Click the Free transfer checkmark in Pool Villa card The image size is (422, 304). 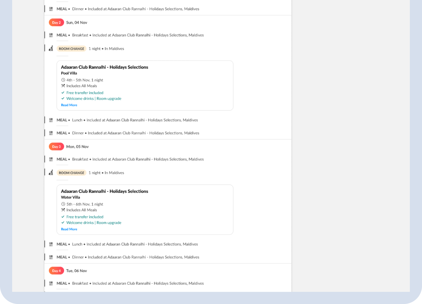63,92
